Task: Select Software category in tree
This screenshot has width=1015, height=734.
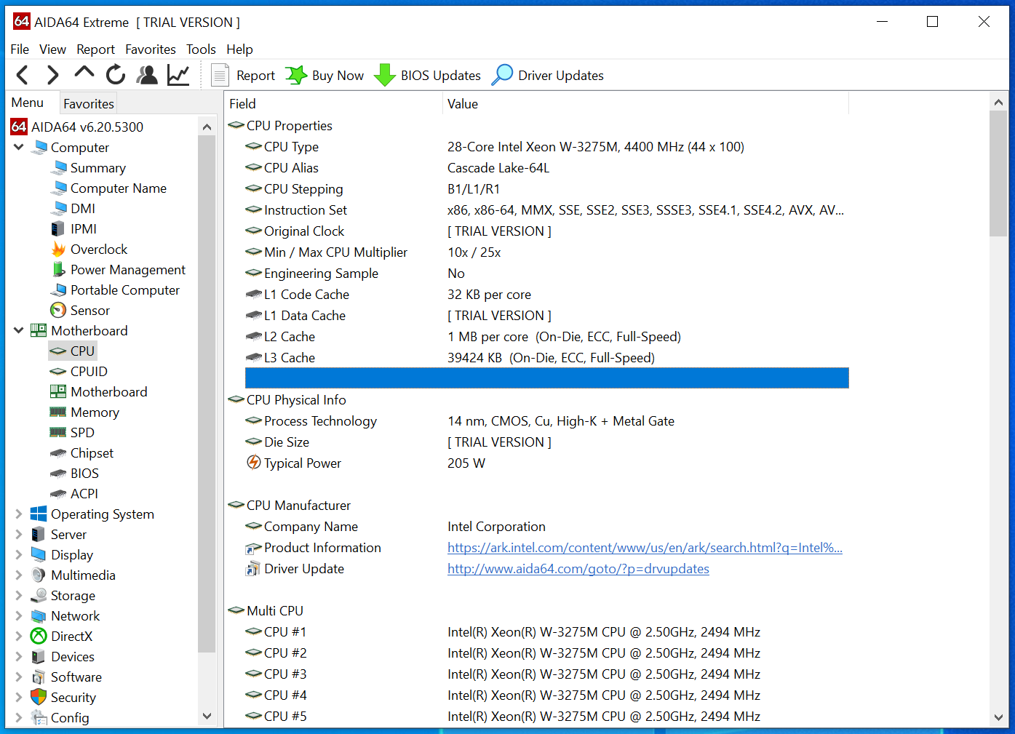Action: [66, 677]
